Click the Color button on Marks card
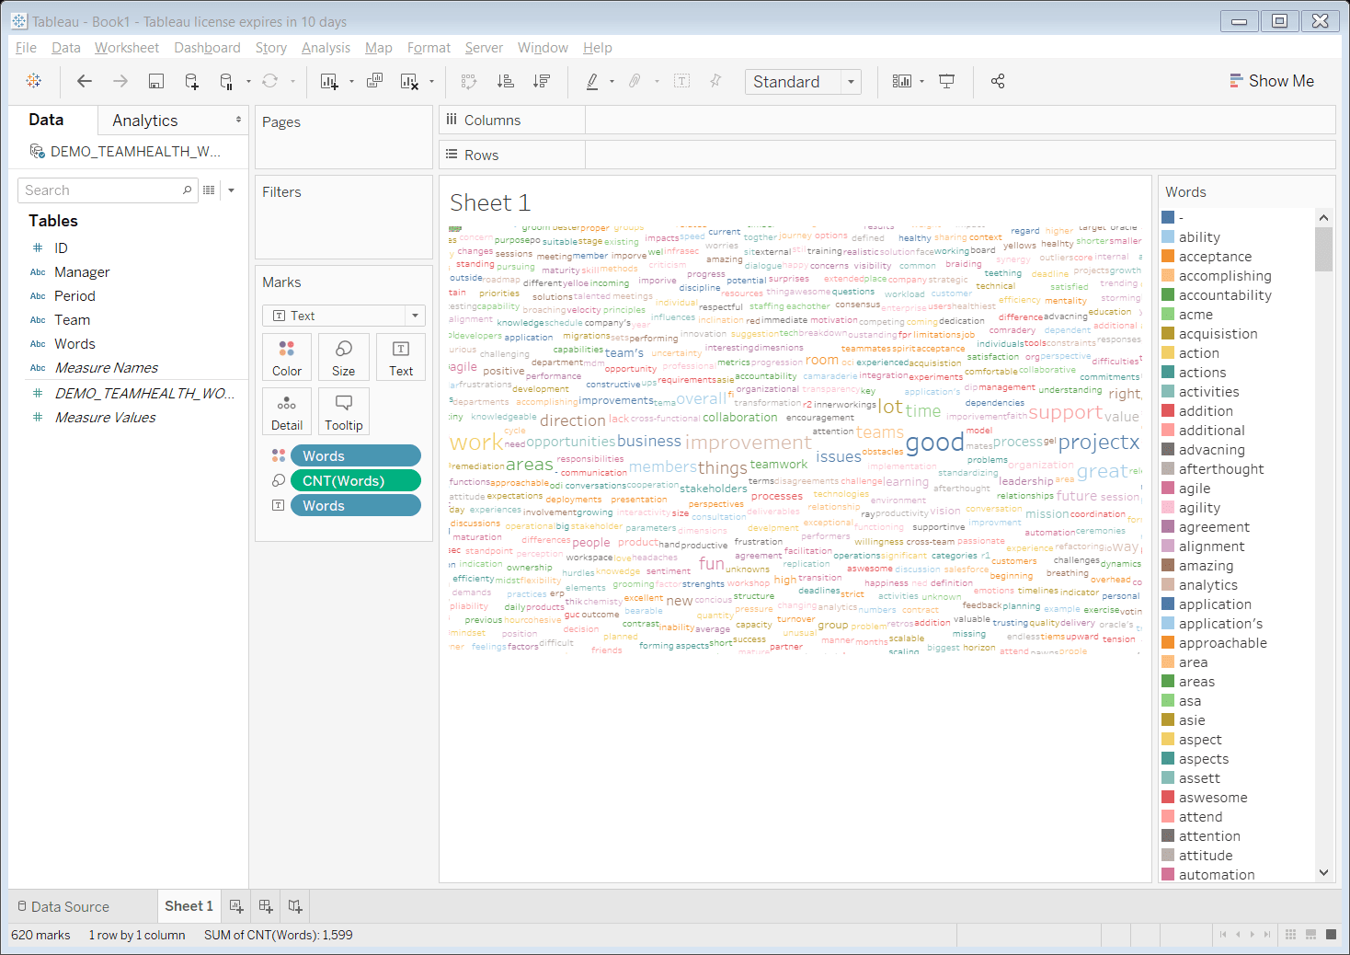 coord(287,357)
